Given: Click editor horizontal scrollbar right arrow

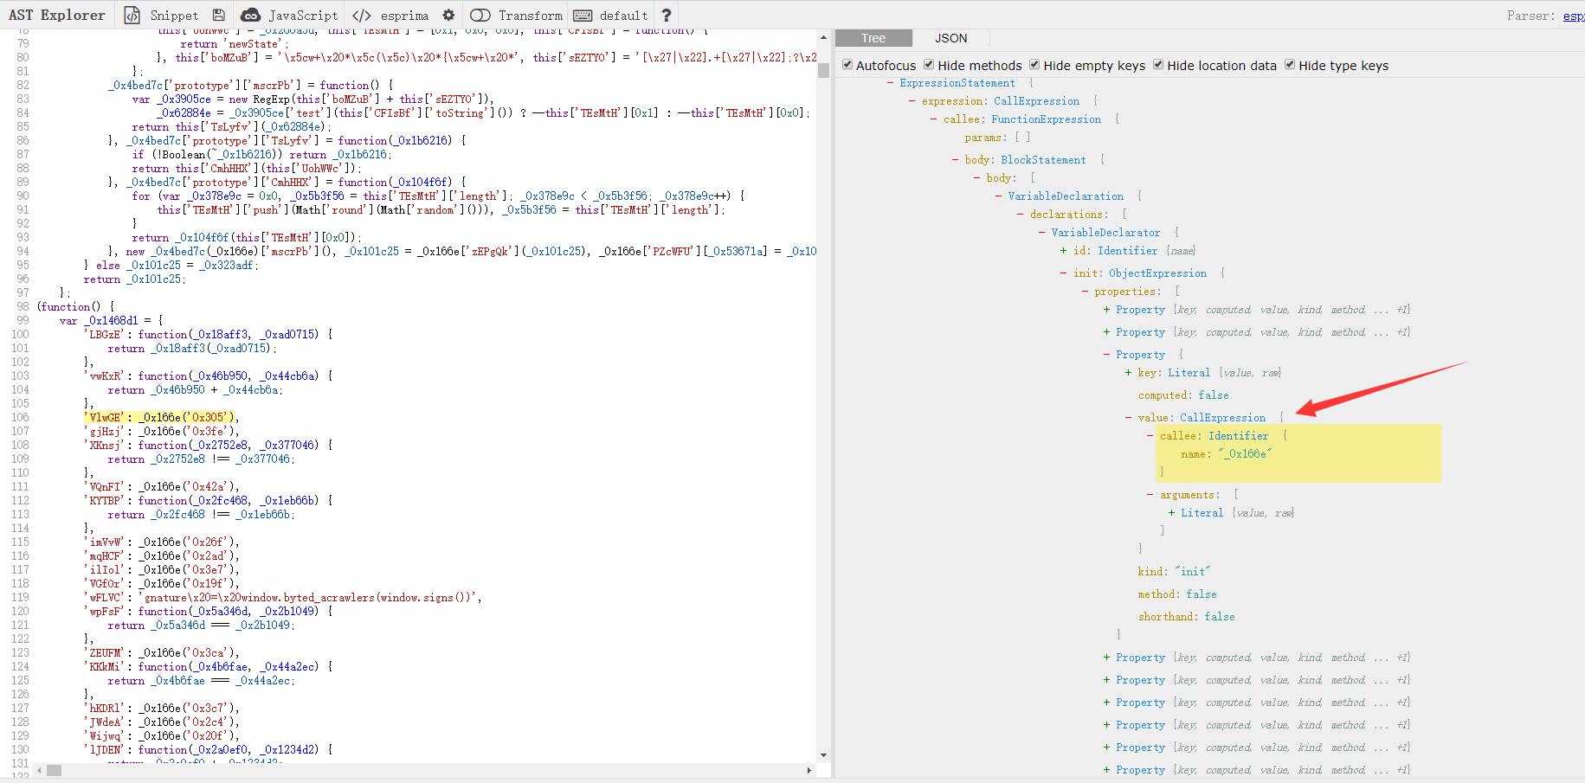Looking at the screenshot, I should [809, 770].
